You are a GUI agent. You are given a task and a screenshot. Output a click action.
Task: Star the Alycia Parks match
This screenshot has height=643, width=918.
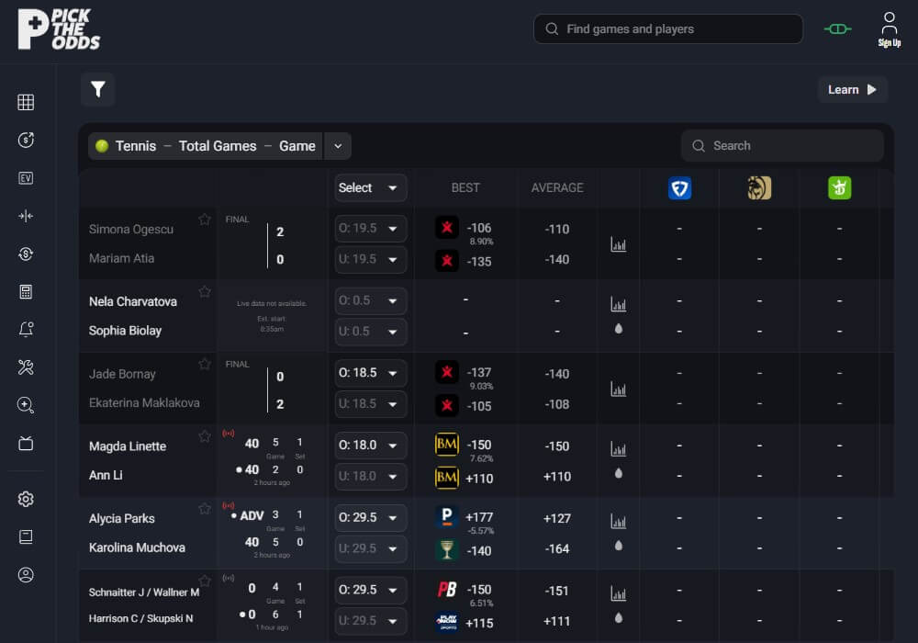(204, 508)
